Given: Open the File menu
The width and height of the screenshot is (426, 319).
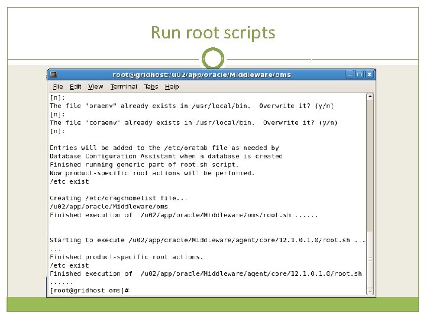Looking at the screenshot, I should 58,86.
